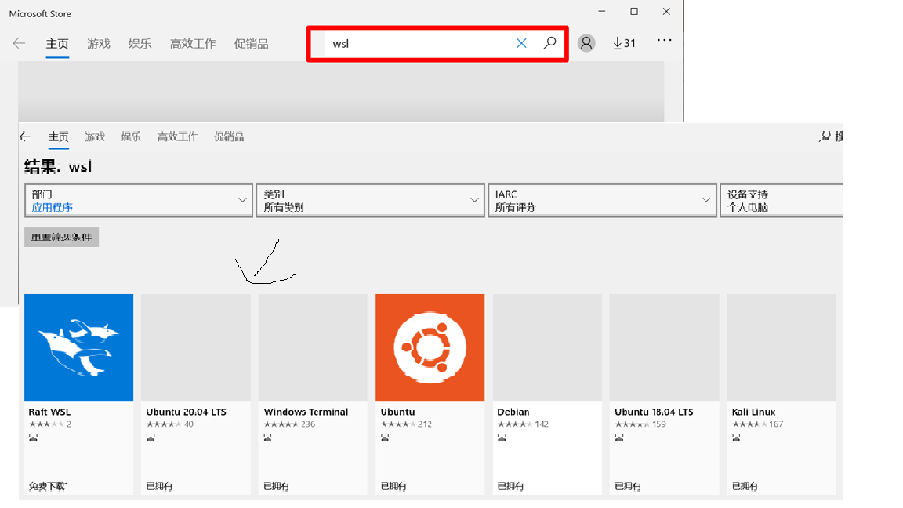Image resolution: width=903 pixels, height=508 pixels.
Task: Click device icon under Debian rating
Action: 502,437
